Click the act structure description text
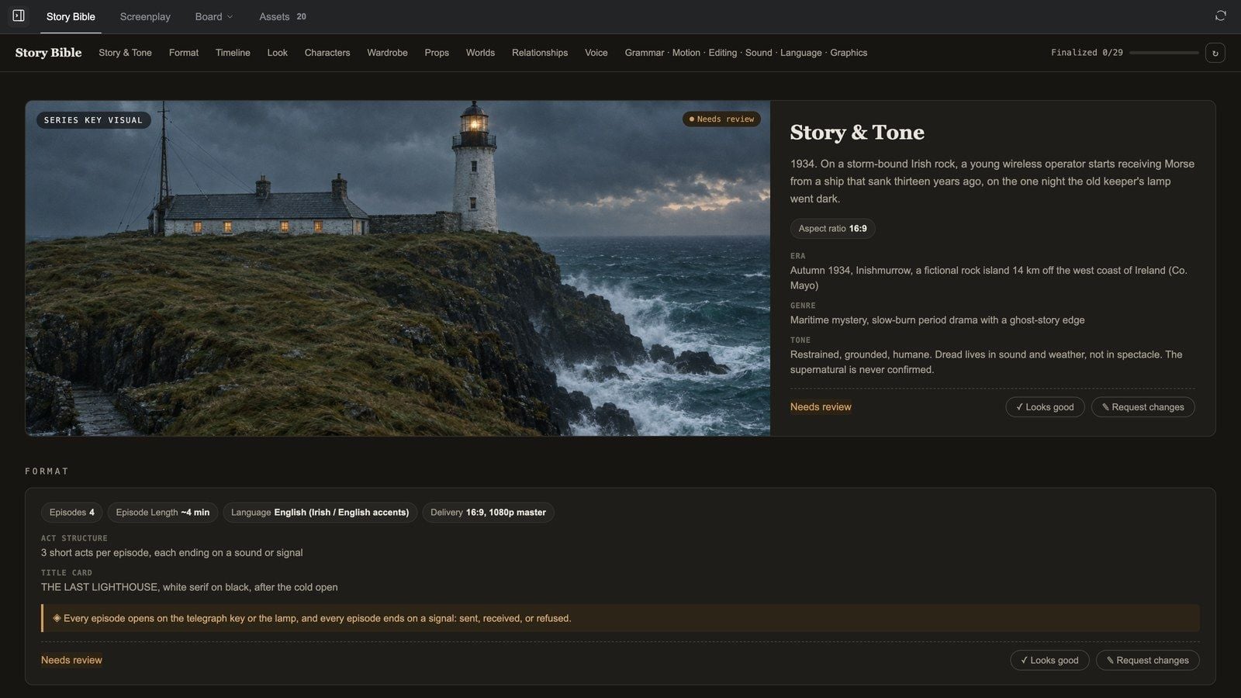 (x=172, y=553)
